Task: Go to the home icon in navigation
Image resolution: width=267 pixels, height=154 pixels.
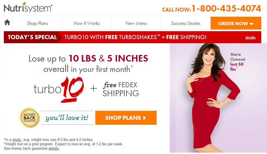Action: pos(7,22)
